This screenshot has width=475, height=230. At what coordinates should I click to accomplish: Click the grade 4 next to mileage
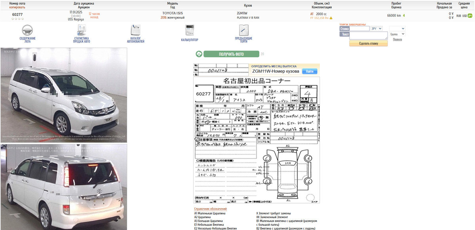[404, 15]
